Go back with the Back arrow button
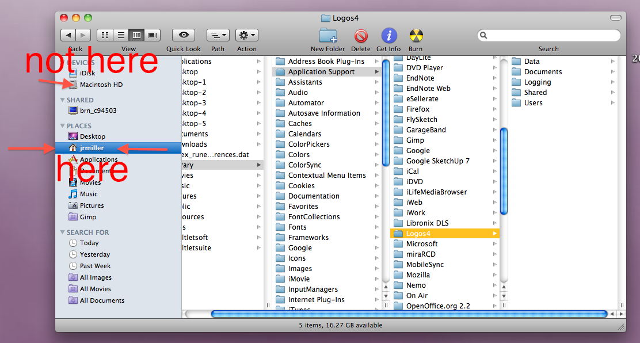Image resolution: width=640 pixels, height=343 pixels. tap(68, 35)
